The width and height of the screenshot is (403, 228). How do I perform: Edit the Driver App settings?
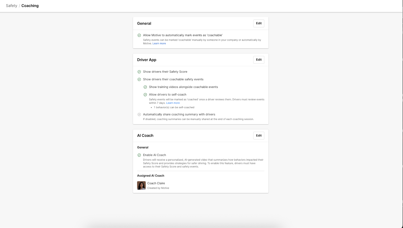(259, 60)
